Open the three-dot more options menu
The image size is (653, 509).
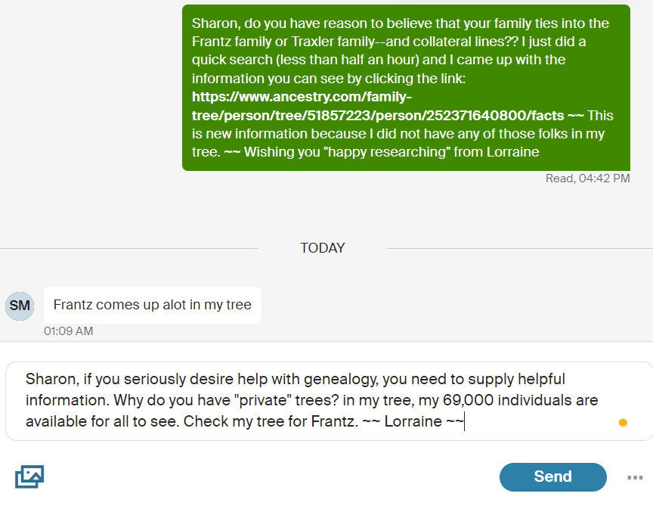point(635,477)
